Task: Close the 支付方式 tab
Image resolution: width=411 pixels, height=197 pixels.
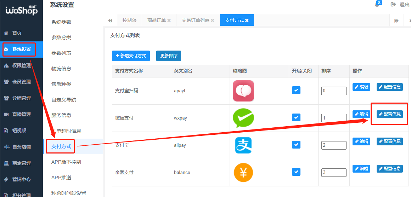Action: click(x=247, y=21)
